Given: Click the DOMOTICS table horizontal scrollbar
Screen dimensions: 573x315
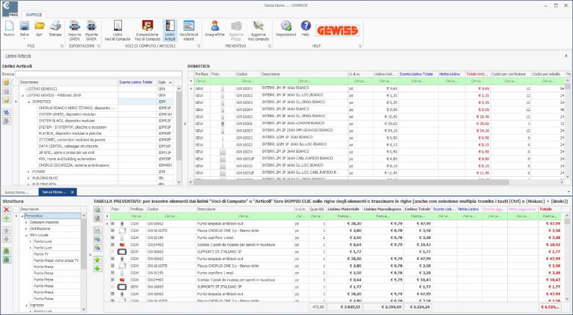Looking at the screenshot, I should point(351,182).
